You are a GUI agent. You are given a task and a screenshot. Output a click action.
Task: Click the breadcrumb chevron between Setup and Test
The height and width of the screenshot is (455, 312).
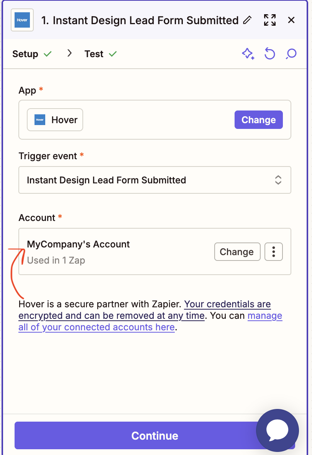pos(69,53)
